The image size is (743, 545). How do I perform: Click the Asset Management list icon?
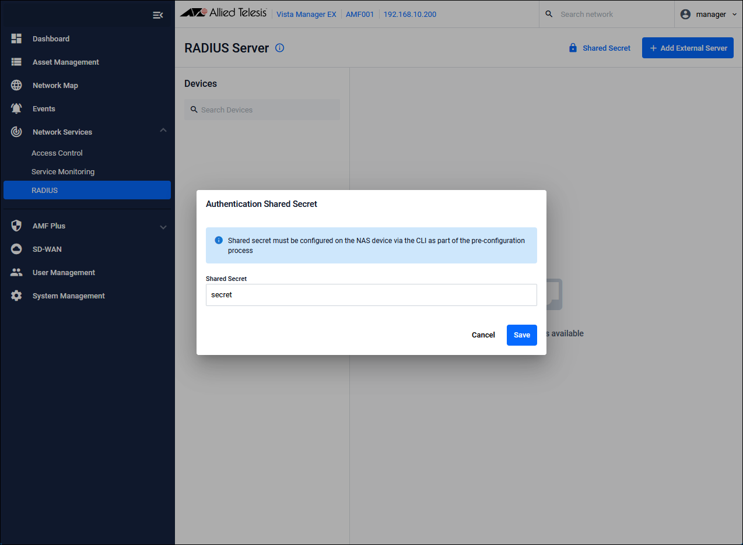16,62
